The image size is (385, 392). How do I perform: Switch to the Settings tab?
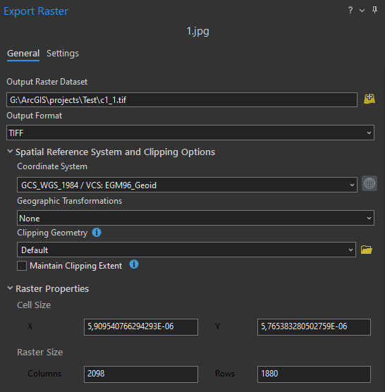coord(63,54)
